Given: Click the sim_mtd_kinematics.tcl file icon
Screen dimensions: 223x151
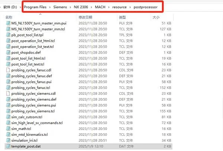Looking at the screenshot, I should [x=8, y=135].
